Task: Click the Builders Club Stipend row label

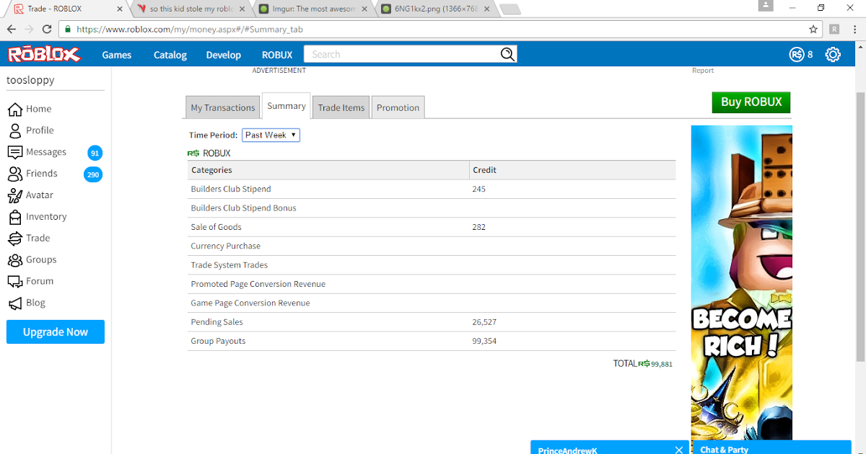Action: tap(231, 189)
